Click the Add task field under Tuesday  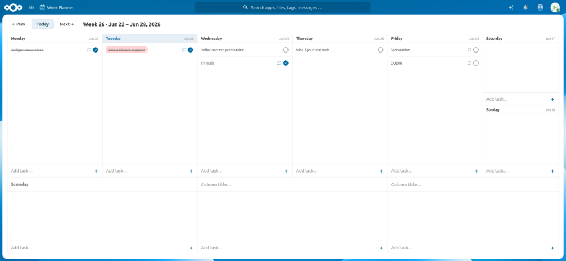(x=145, y=171)
